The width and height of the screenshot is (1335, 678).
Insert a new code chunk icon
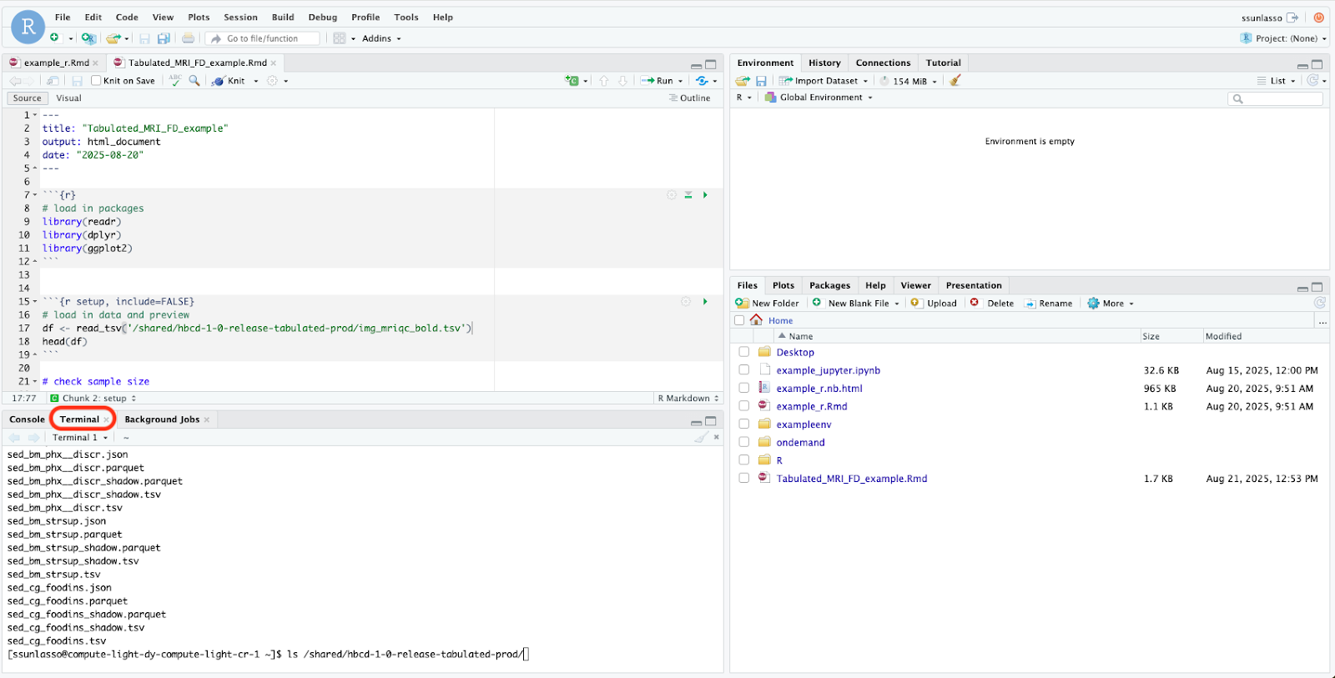point(572,81)
